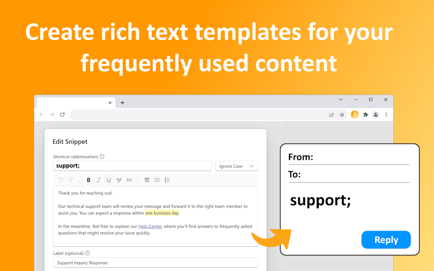Reload the browser page
The image size is (434, 271).
pyautogui.click(x=62, y=114)
